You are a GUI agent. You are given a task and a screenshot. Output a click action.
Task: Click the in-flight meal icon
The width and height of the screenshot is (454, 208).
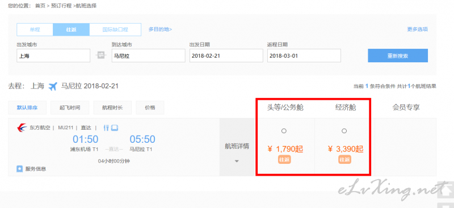pyautogui.click(x=106, y=128)
